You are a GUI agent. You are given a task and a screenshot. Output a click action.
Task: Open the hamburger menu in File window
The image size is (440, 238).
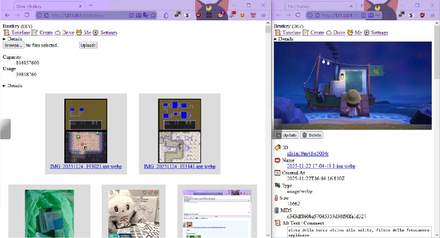point(432,15)
